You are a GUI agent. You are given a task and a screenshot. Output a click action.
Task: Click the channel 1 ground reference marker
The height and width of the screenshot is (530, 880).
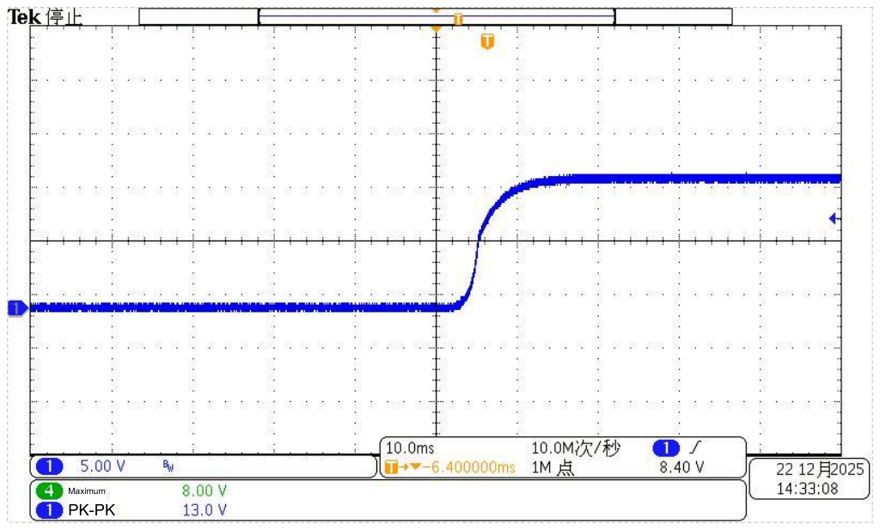click(17, 308)
